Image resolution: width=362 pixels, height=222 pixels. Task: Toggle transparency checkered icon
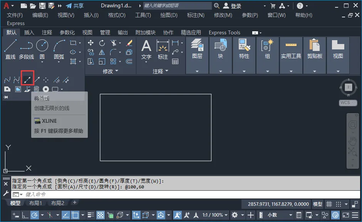101,215
